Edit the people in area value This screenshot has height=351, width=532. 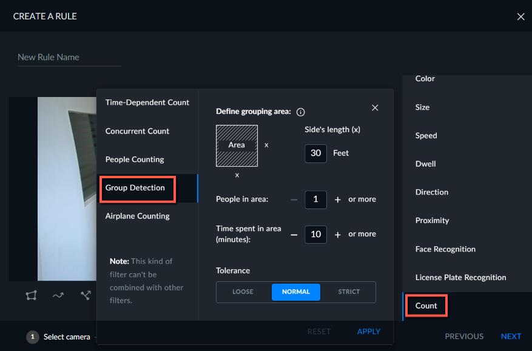(x=315, y=199)
